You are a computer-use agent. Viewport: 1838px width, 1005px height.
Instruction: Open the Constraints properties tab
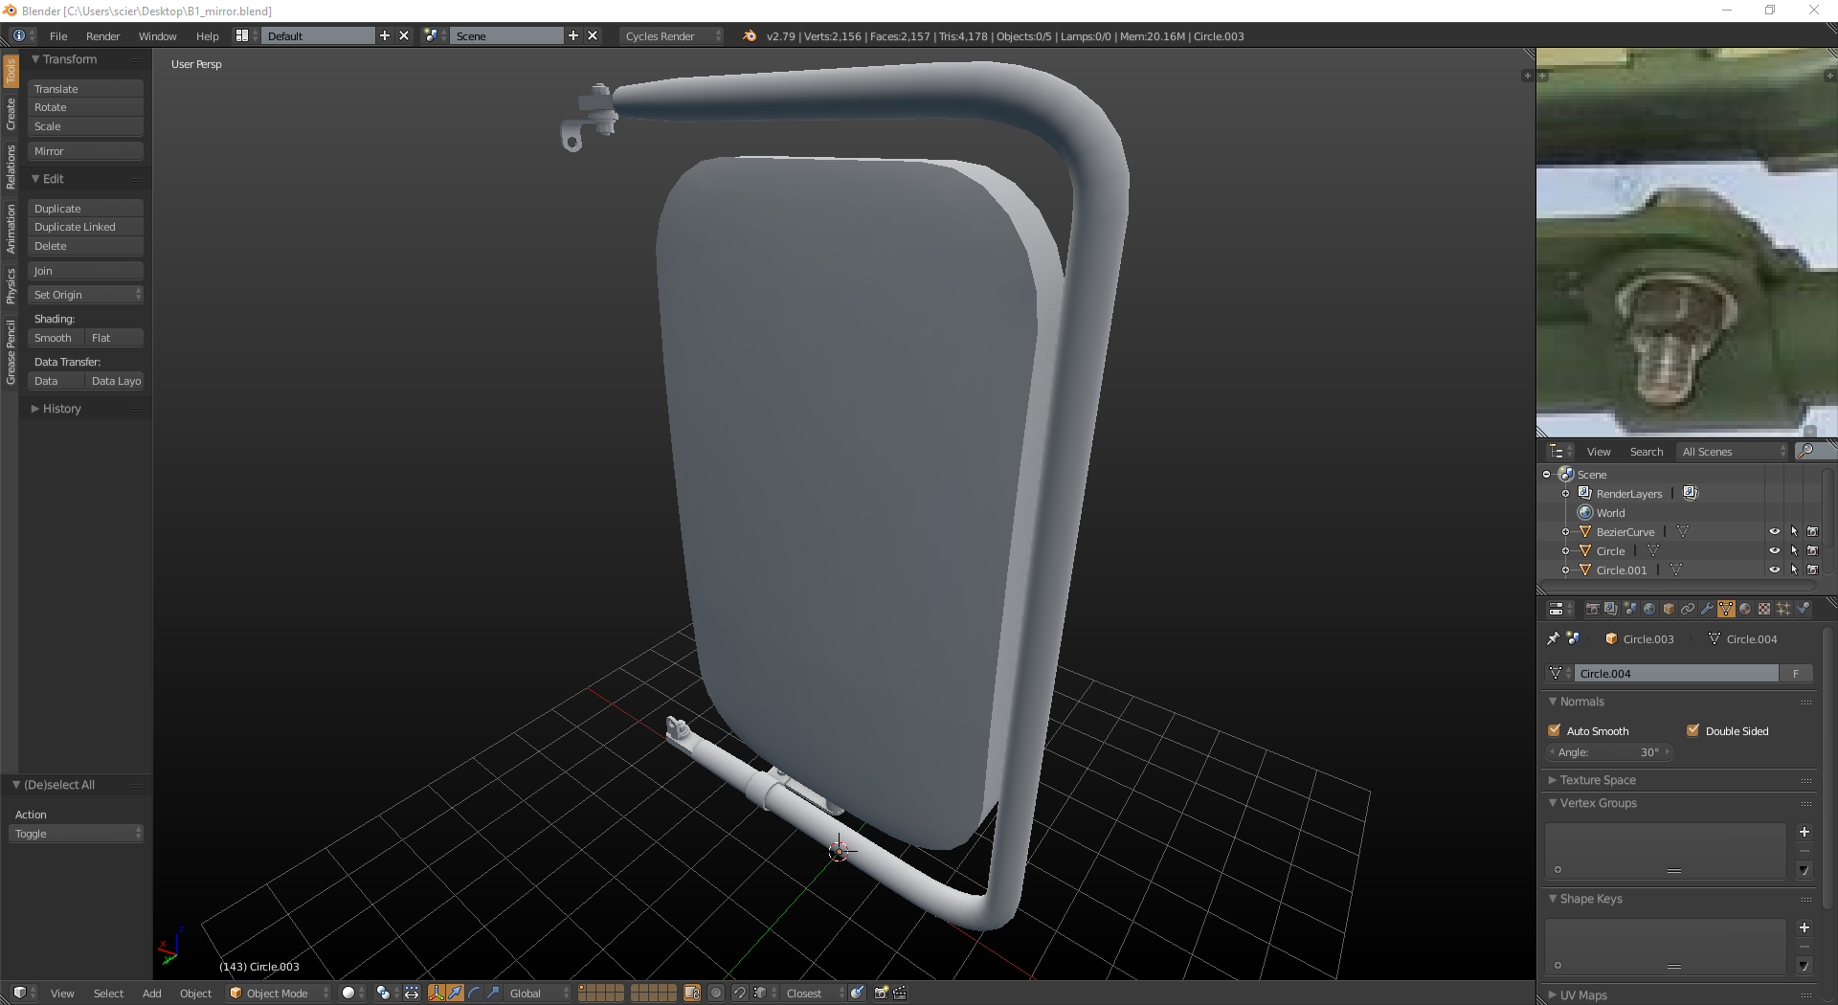[1688, 609]
